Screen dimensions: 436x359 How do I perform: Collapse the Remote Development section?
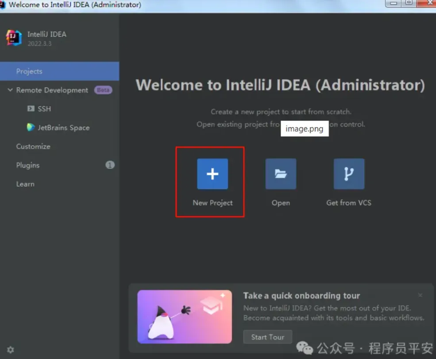10,90
